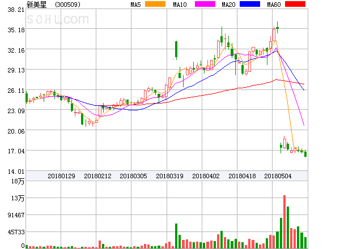Click the blue MA20 legend swatch
The image size is (340, 249).
(250, 4)
